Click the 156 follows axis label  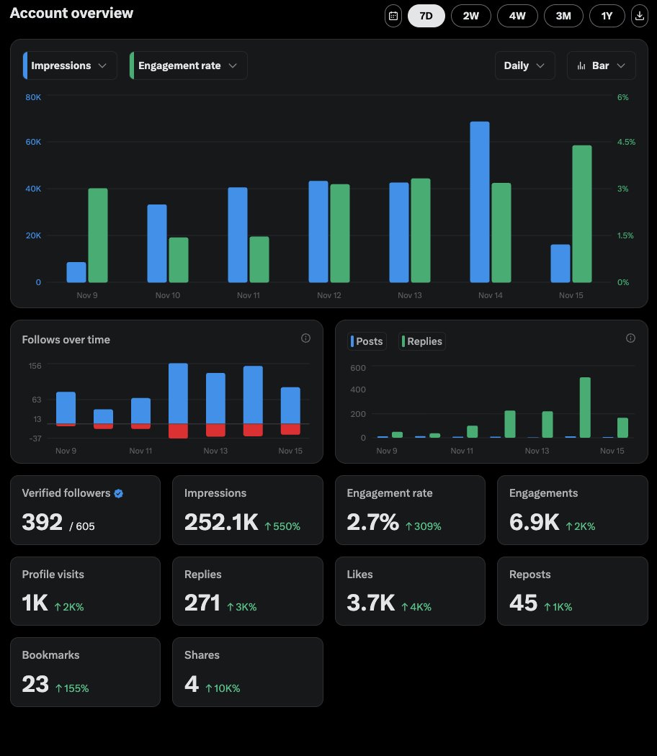coord(35,366)
